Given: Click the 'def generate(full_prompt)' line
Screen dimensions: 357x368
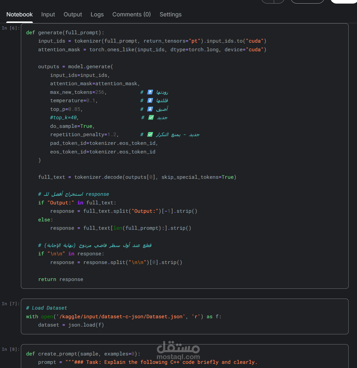Looking at the screenshot, I should 65,32.
